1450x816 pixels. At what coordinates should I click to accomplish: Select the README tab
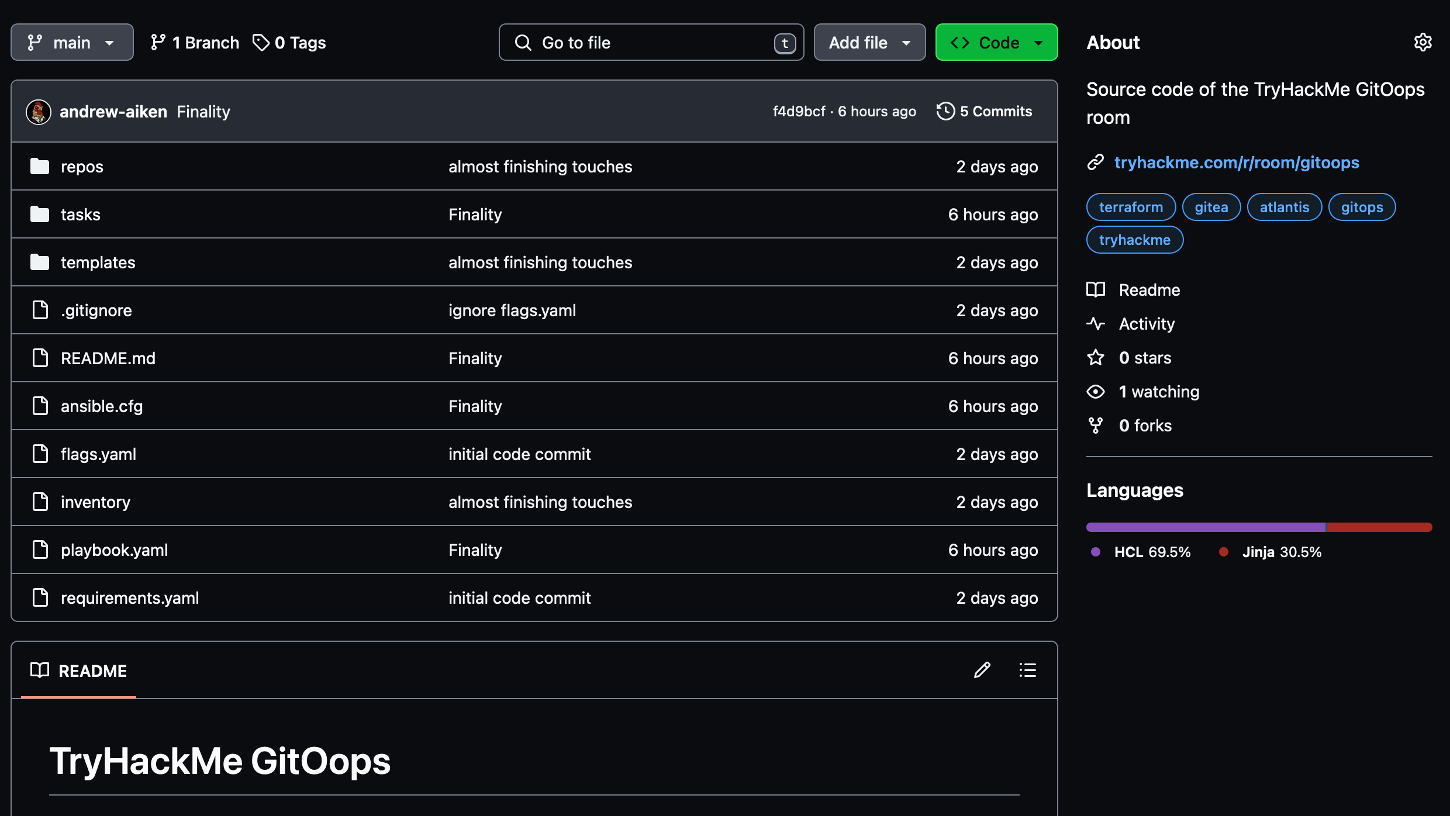point(79,670)
